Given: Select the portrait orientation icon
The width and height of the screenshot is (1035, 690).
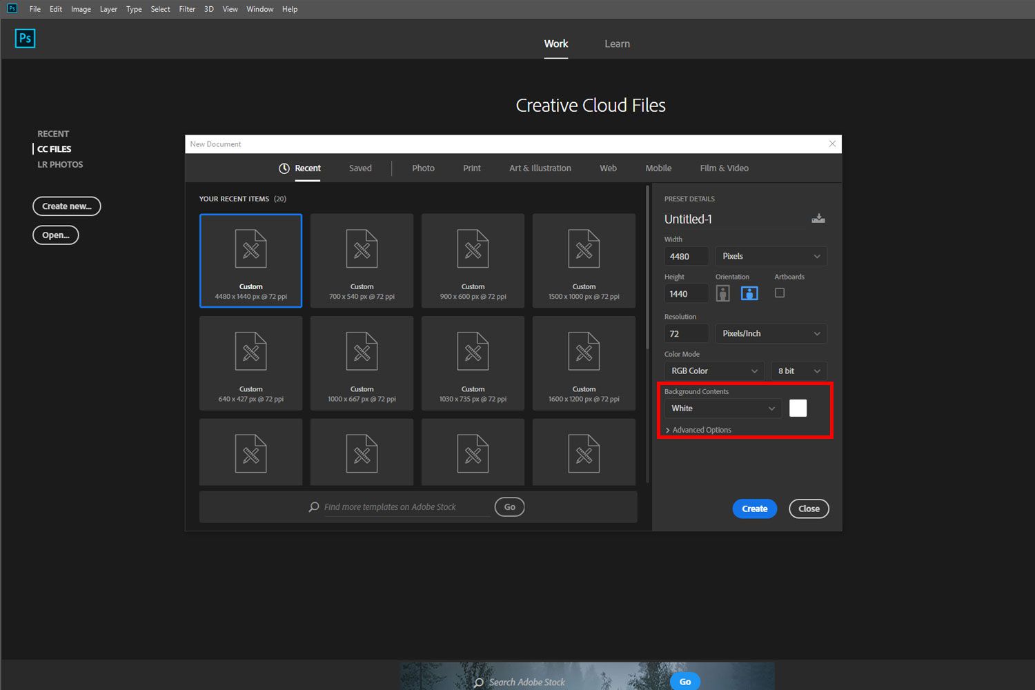Looking at the screenshot, I should [x=722, y=293].
